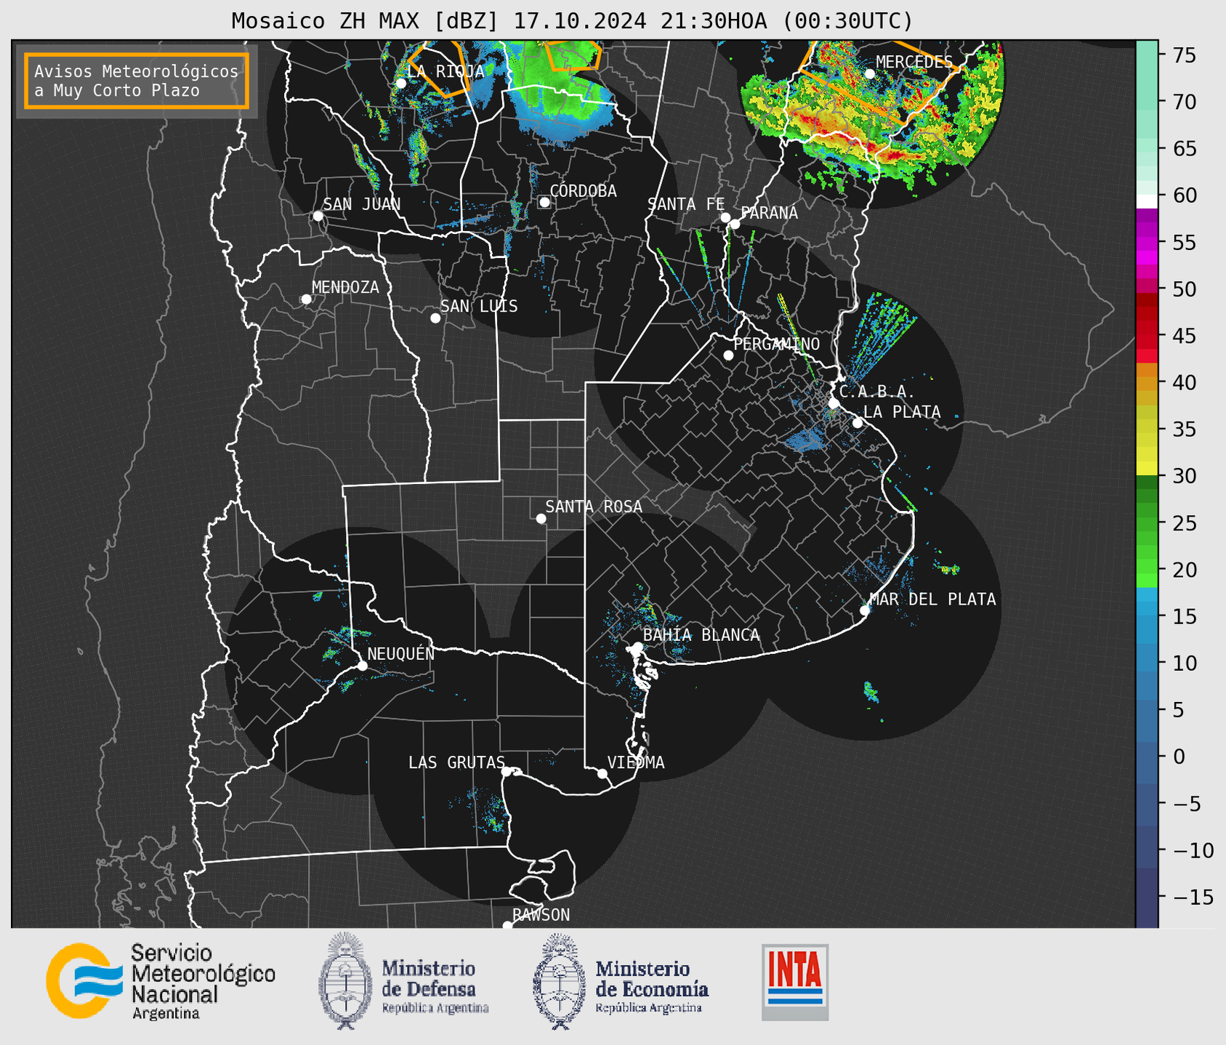
Task: Click the Ministerio de Defensa text
Action: click(435, 986)
